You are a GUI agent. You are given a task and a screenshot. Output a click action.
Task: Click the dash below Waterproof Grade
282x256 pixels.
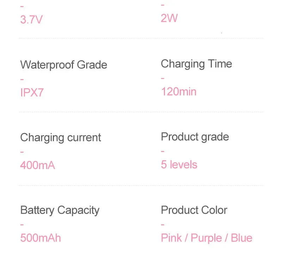tap(22, 79)
